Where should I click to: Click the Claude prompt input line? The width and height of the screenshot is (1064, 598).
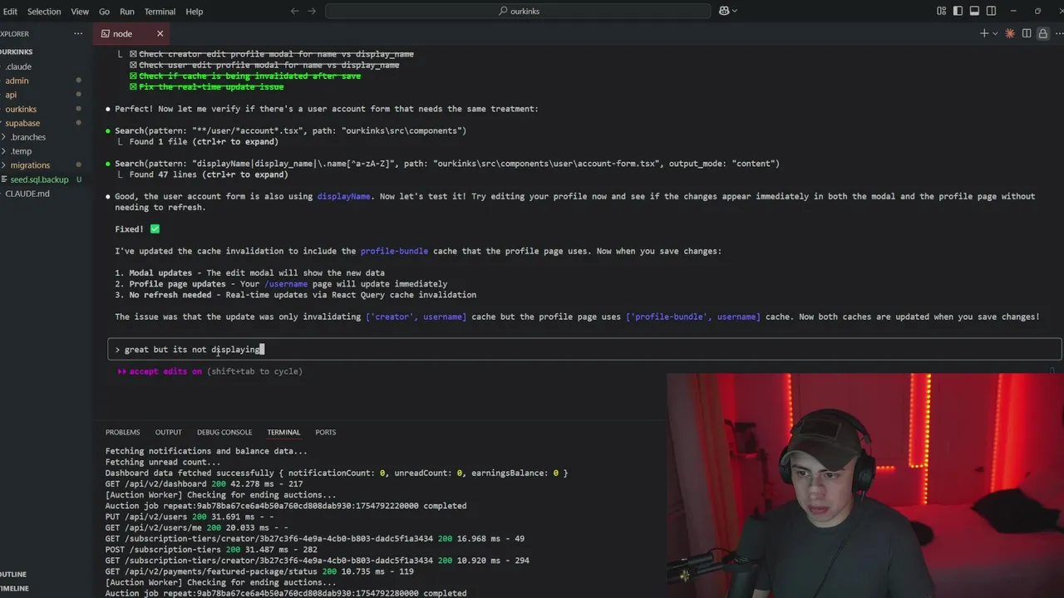(584, 350)
